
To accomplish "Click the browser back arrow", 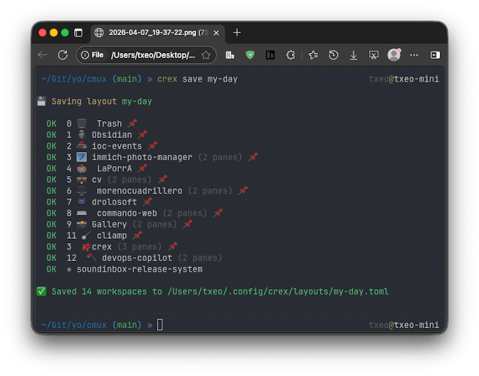I will 43,55.
